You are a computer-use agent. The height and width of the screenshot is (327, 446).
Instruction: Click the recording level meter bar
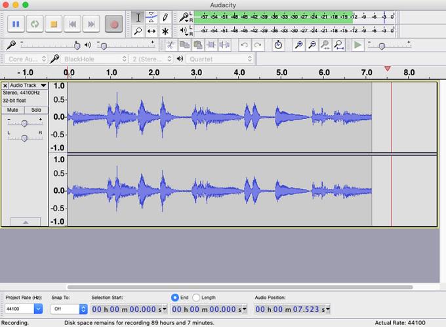(294, 17)
